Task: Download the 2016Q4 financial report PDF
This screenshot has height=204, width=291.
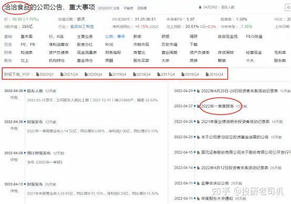Action: (x=190, y=74)
